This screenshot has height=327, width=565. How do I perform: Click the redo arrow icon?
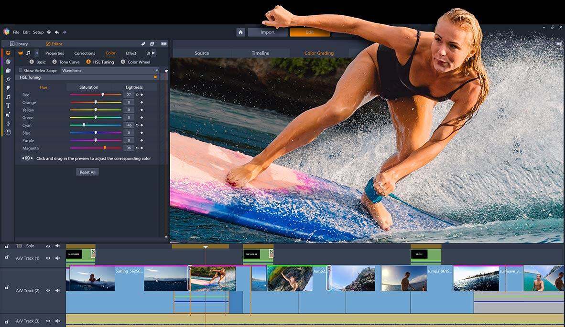(x=65, y=32)
